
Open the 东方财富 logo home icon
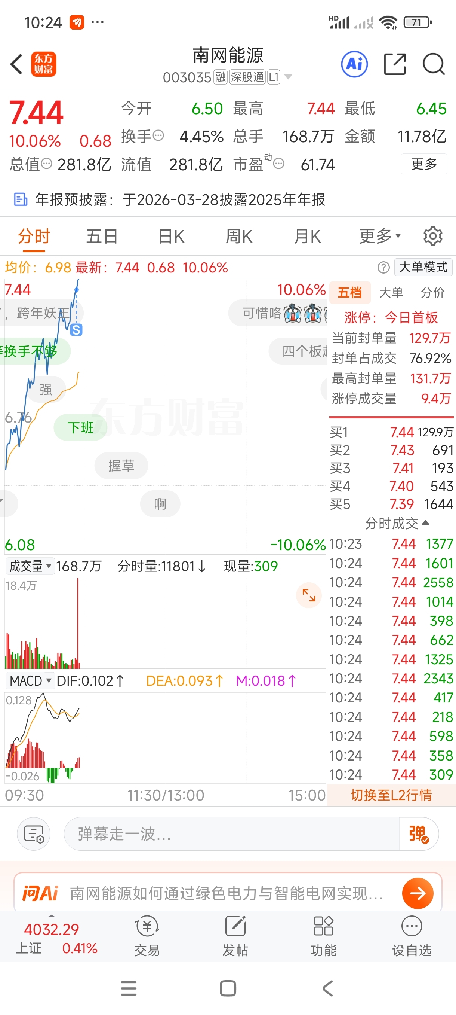[44, 64]
